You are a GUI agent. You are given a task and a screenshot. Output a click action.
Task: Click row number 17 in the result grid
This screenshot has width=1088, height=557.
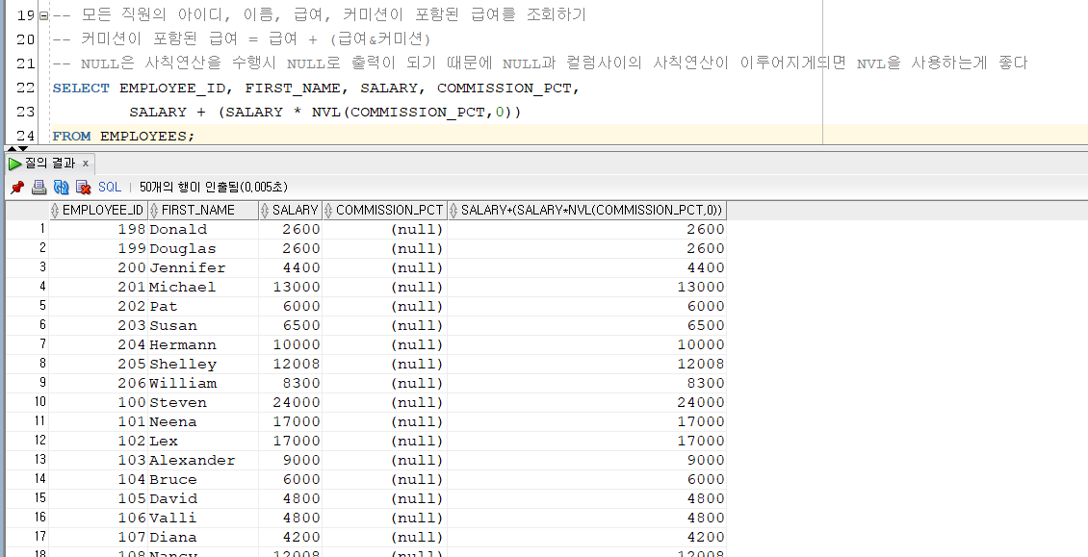tap(27, 537)
